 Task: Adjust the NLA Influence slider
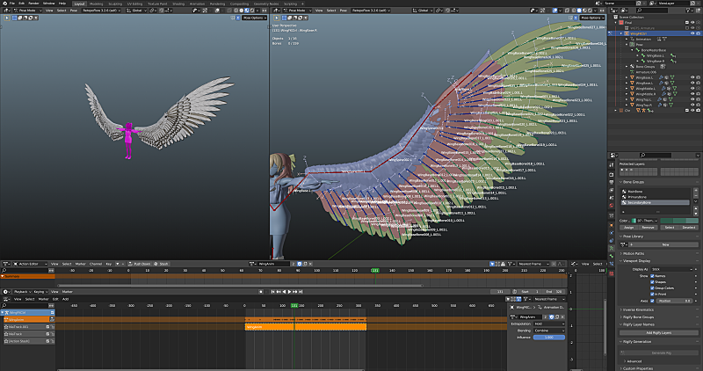(x=548, y=338)
